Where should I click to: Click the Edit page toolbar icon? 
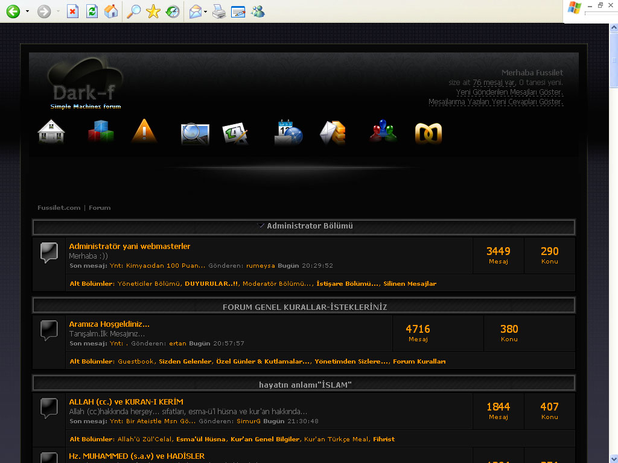coord(238,12)
